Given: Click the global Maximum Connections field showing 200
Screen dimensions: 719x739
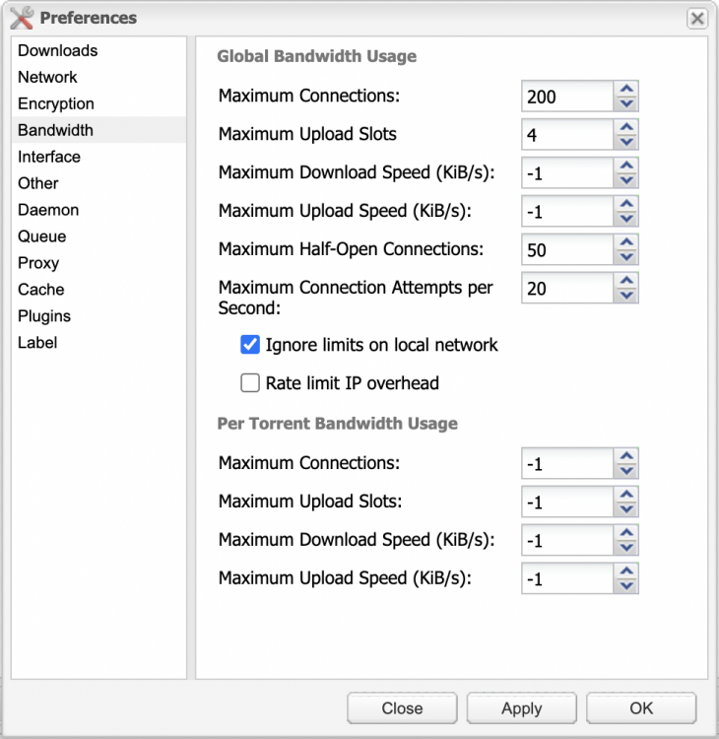Looking at the screenshot, I should (567, 97).
